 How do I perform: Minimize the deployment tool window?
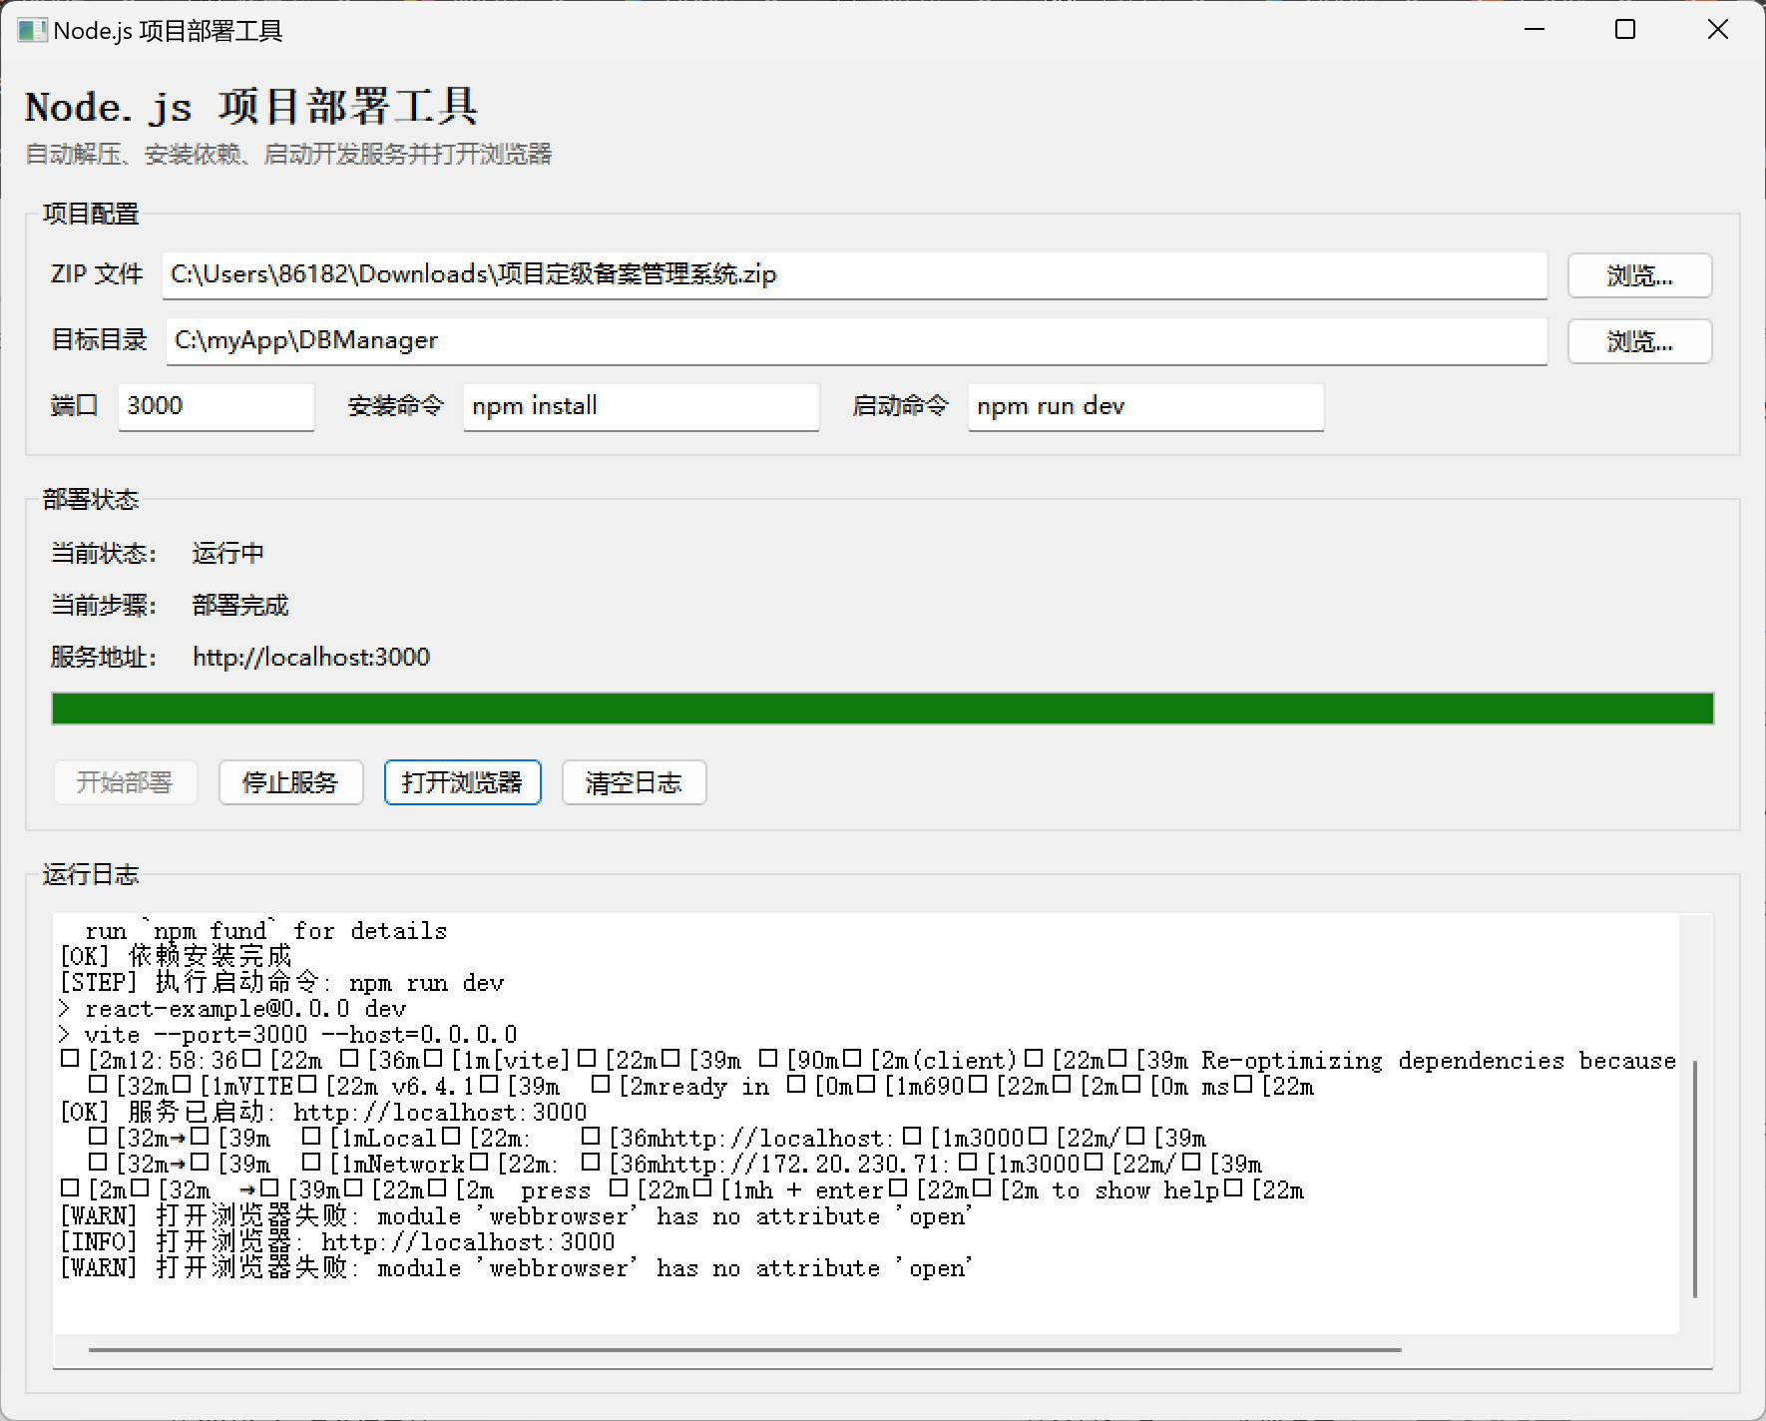click(1535, 30)
